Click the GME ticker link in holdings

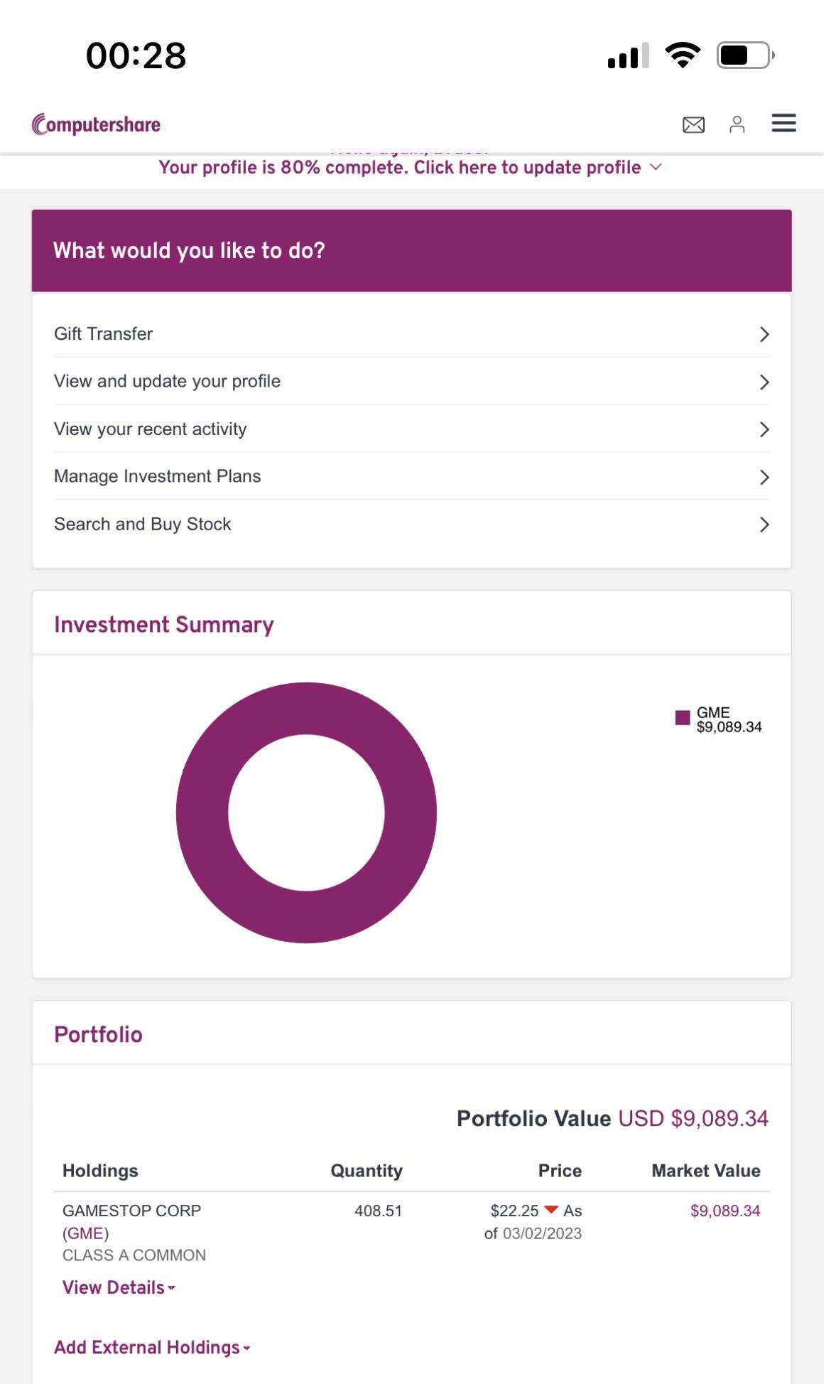coord(85,1233)
